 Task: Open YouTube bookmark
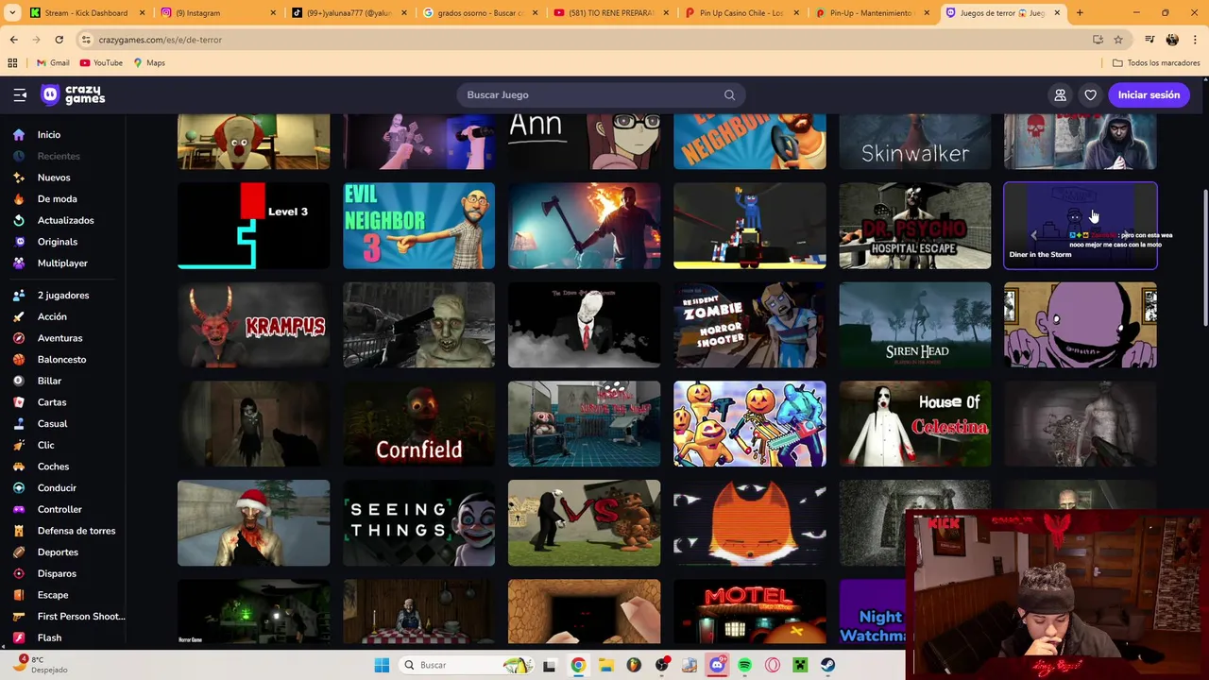(101, 62)
